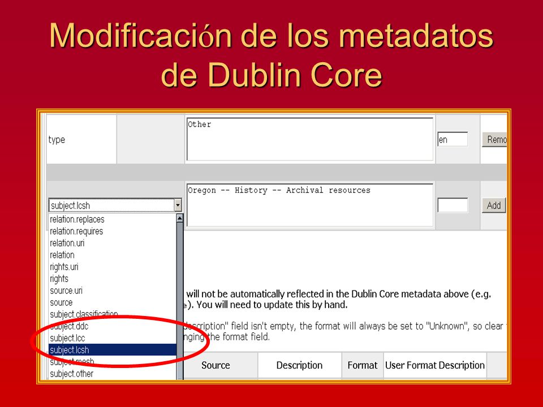
Task: Select highlighted subject.lcsh list entry
Action: (x=113, y=350)
